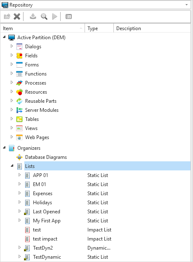
Task: Collapse the Lists organizer node
Action: click(12, 165)
